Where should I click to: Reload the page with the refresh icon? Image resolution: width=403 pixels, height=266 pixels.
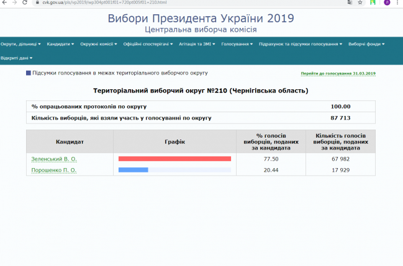24,3
